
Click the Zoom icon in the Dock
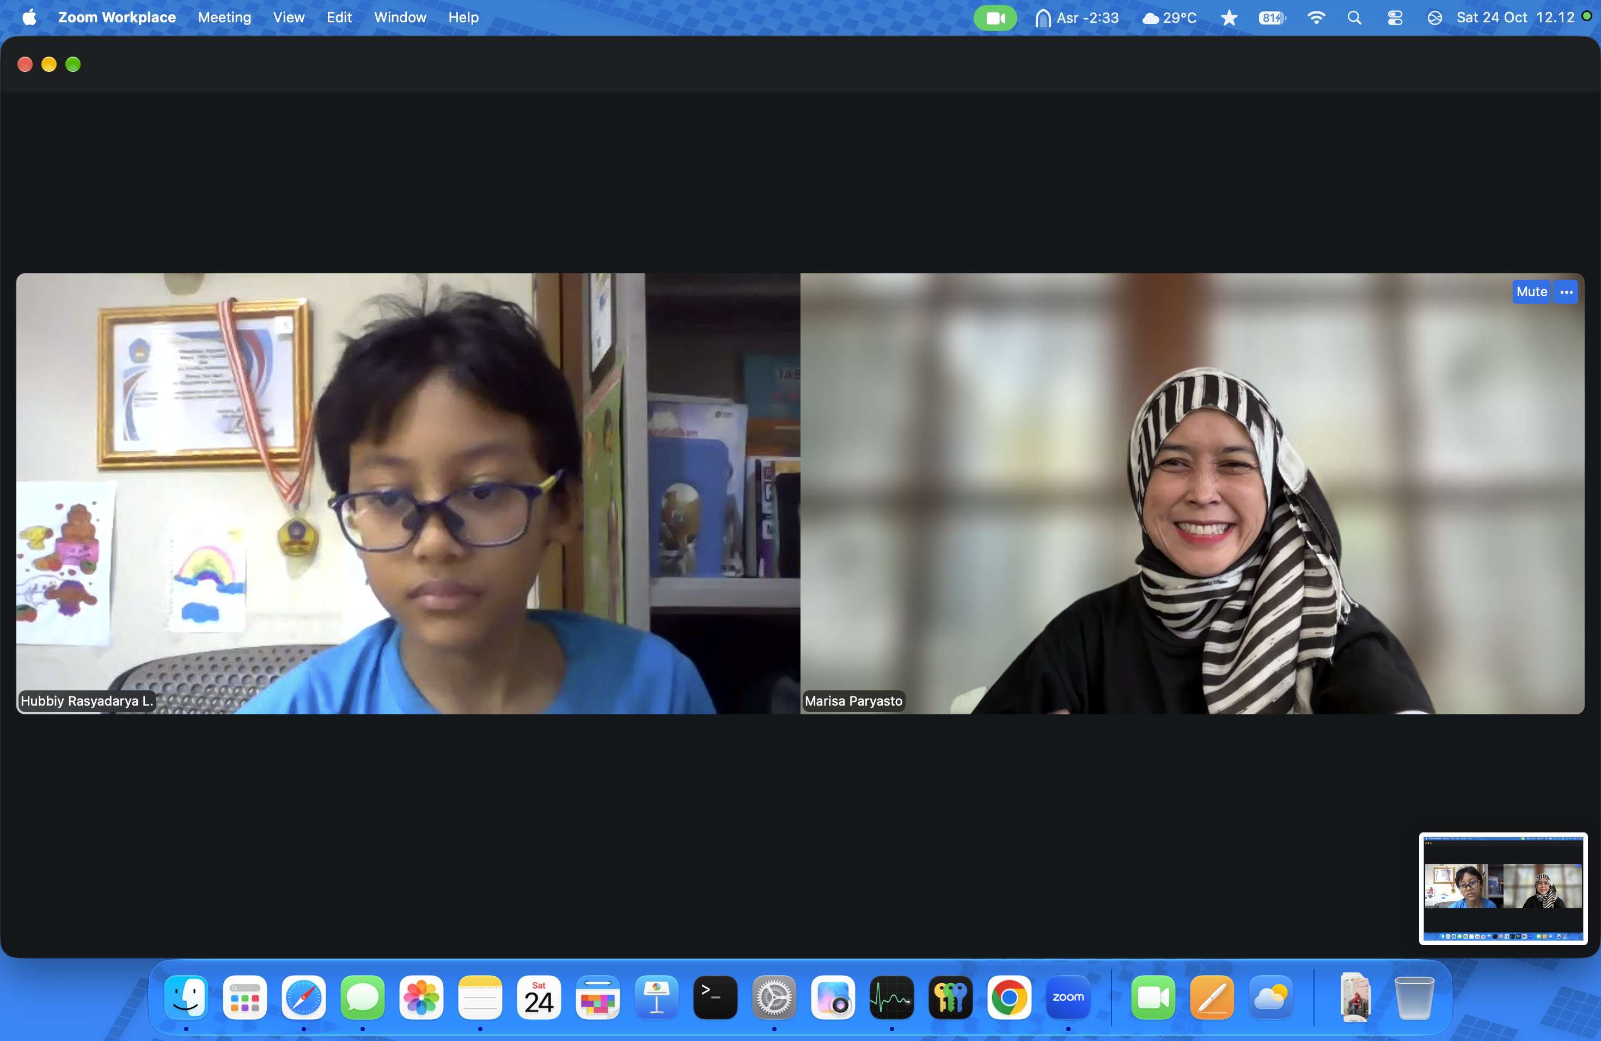tap(1068, 997)
